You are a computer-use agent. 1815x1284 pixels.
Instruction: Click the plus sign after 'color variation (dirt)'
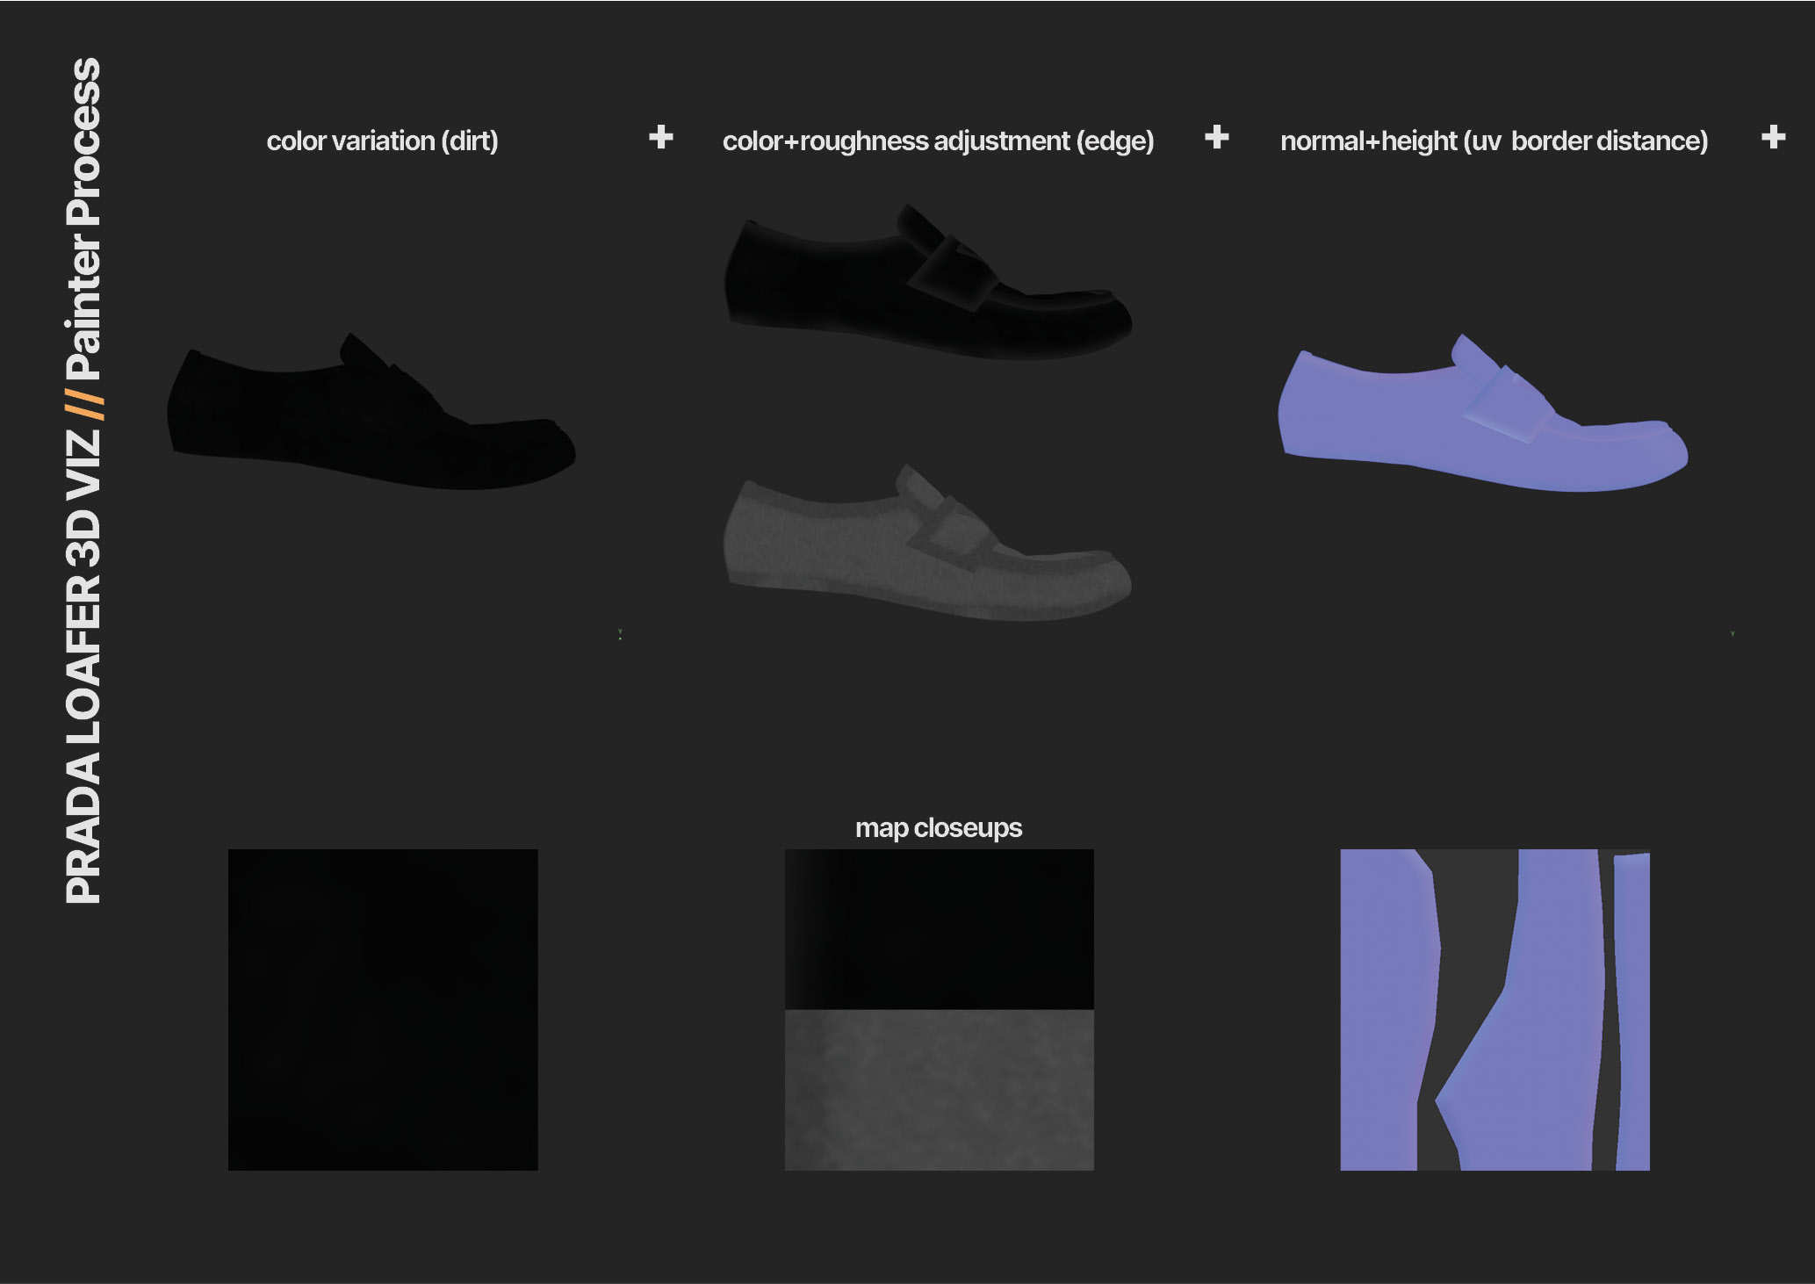point(661,137)
